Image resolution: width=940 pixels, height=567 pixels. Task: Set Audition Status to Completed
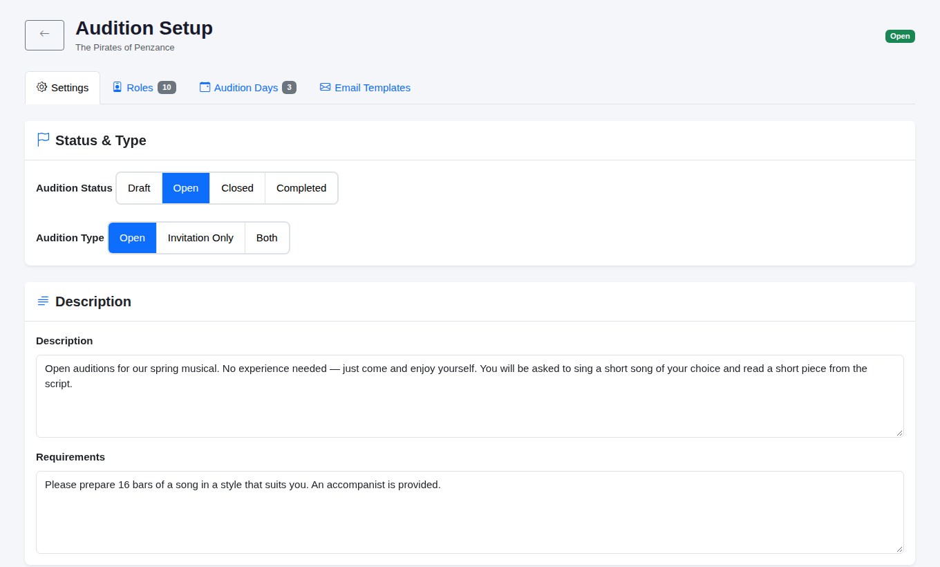click(301, 188)
